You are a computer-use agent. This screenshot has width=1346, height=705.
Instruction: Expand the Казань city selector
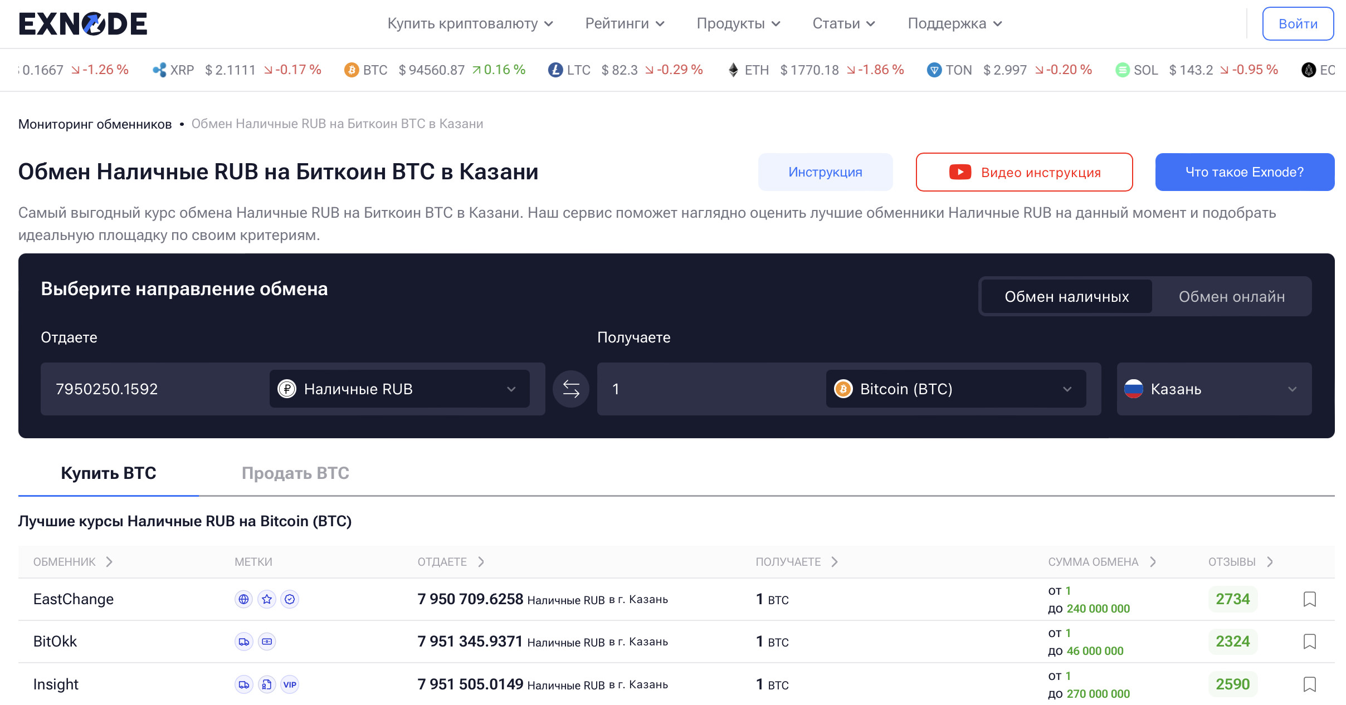[x=1213, y=389]
